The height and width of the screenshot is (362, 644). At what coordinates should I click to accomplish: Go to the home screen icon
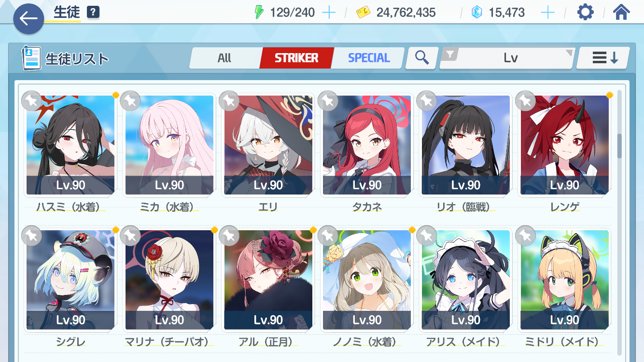[621, 12]
